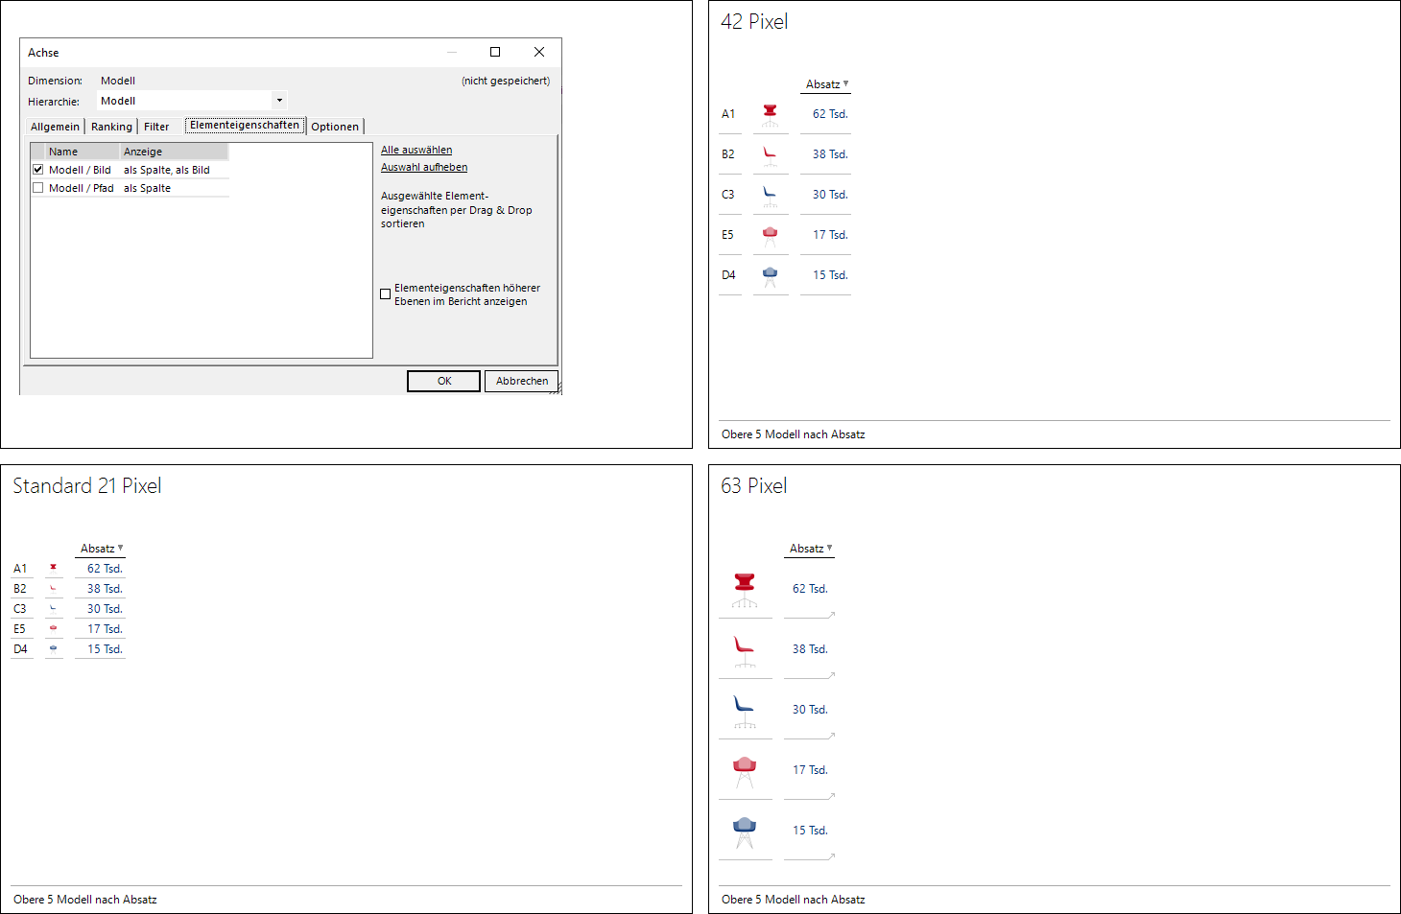Viewport: 1401px width, 914px height.
Task: Click the Anzeige column header
Action: coord(173,152)
